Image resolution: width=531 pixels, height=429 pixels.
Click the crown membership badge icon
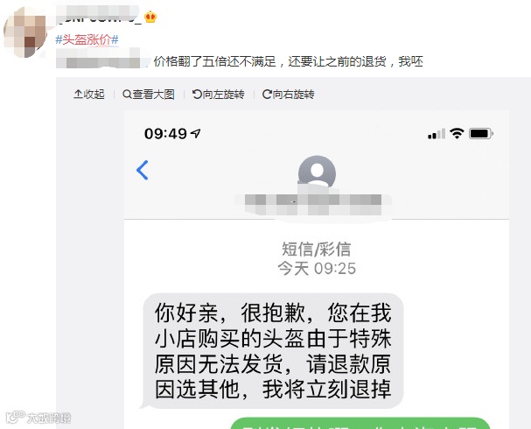tap(150, 17)
